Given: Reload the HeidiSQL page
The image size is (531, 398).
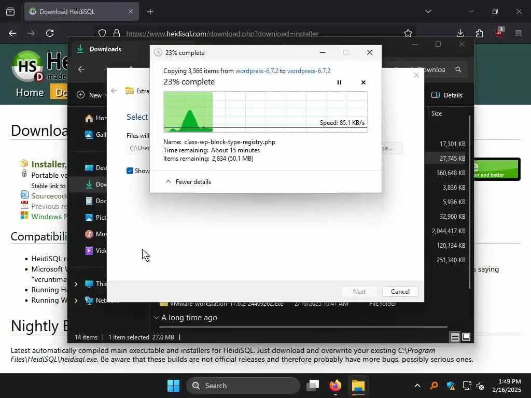Looking at the screenshot, I should click(x=50, y=33).
